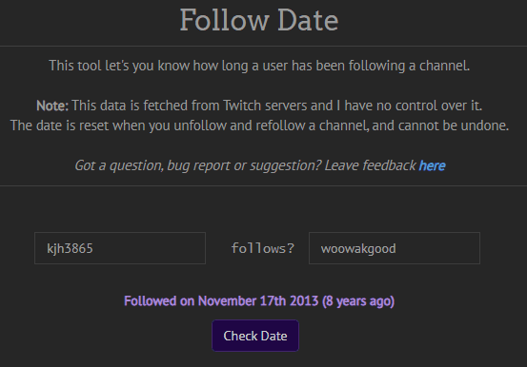Click the bold Note: label
This screenshot has width=527, height=367.
[x=52, y=106]
